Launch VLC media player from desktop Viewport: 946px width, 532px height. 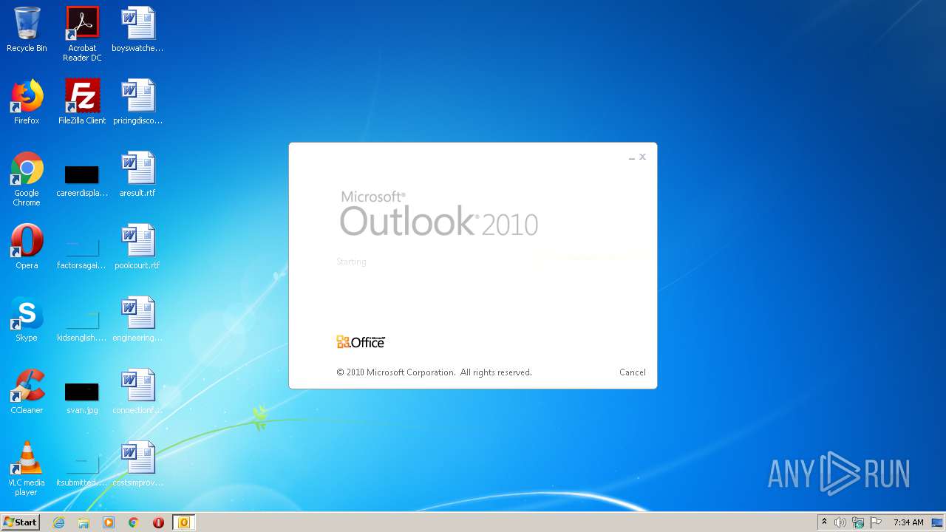(x=27, y=468)
